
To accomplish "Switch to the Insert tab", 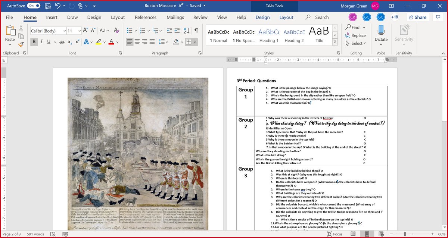I will click(52, 17).
